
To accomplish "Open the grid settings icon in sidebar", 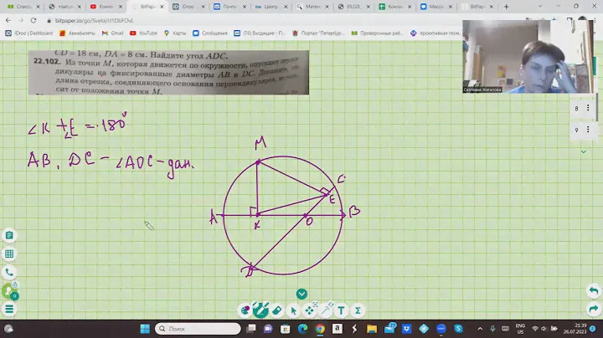I will pos(9,253).
